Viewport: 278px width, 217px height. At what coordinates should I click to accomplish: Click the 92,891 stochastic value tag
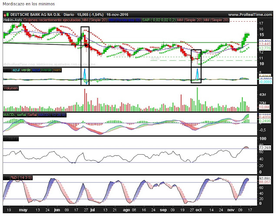pyautogui.click(x=265, y=178)
